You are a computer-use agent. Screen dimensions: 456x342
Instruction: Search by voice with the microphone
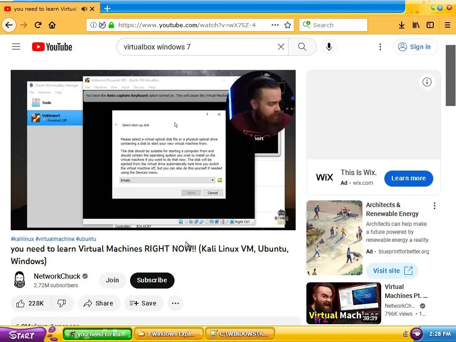coord(329,47)
